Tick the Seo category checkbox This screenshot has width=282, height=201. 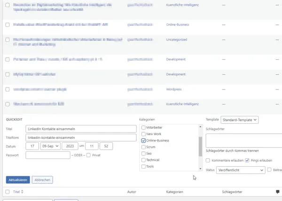click(143, 153)
